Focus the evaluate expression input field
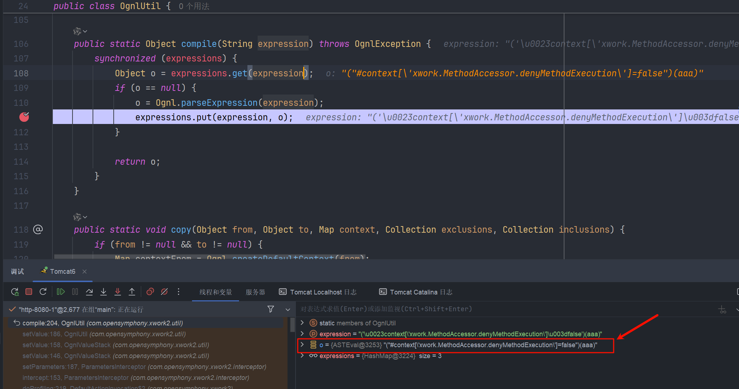 click(507, 309)
